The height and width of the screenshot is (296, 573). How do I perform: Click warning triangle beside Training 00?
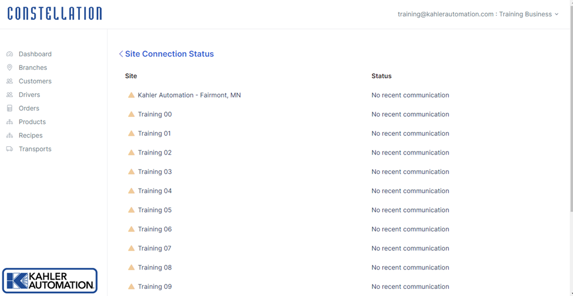[131, 115]
